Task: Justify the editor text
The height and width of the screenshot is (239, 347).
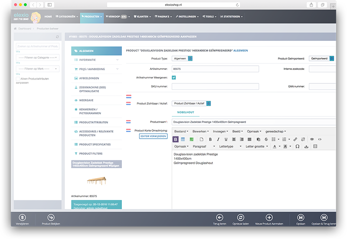Action: pyautogui.click(x=249, y=139)
